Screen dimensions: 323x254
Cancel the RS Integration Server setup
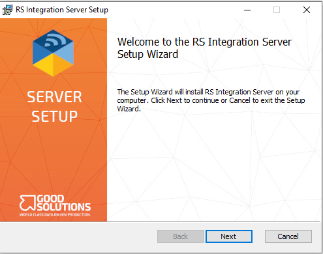[288, 236]
